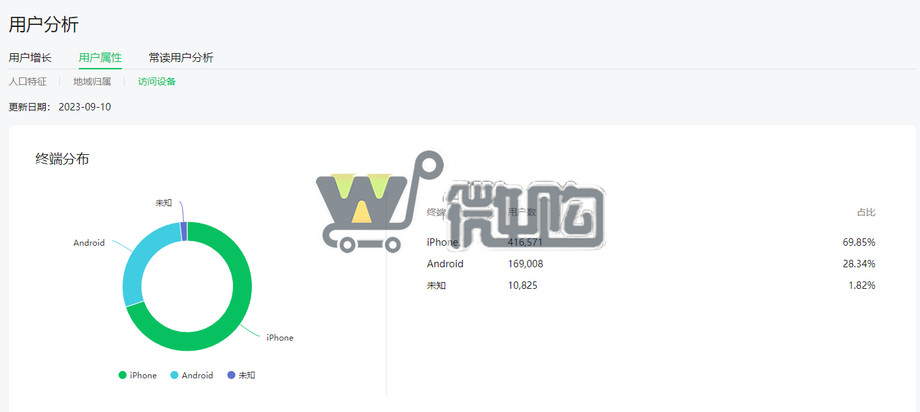Toggle the purple 未知 legend dot
The width and height of the screenshot is (920, 412).
[232, 375]
